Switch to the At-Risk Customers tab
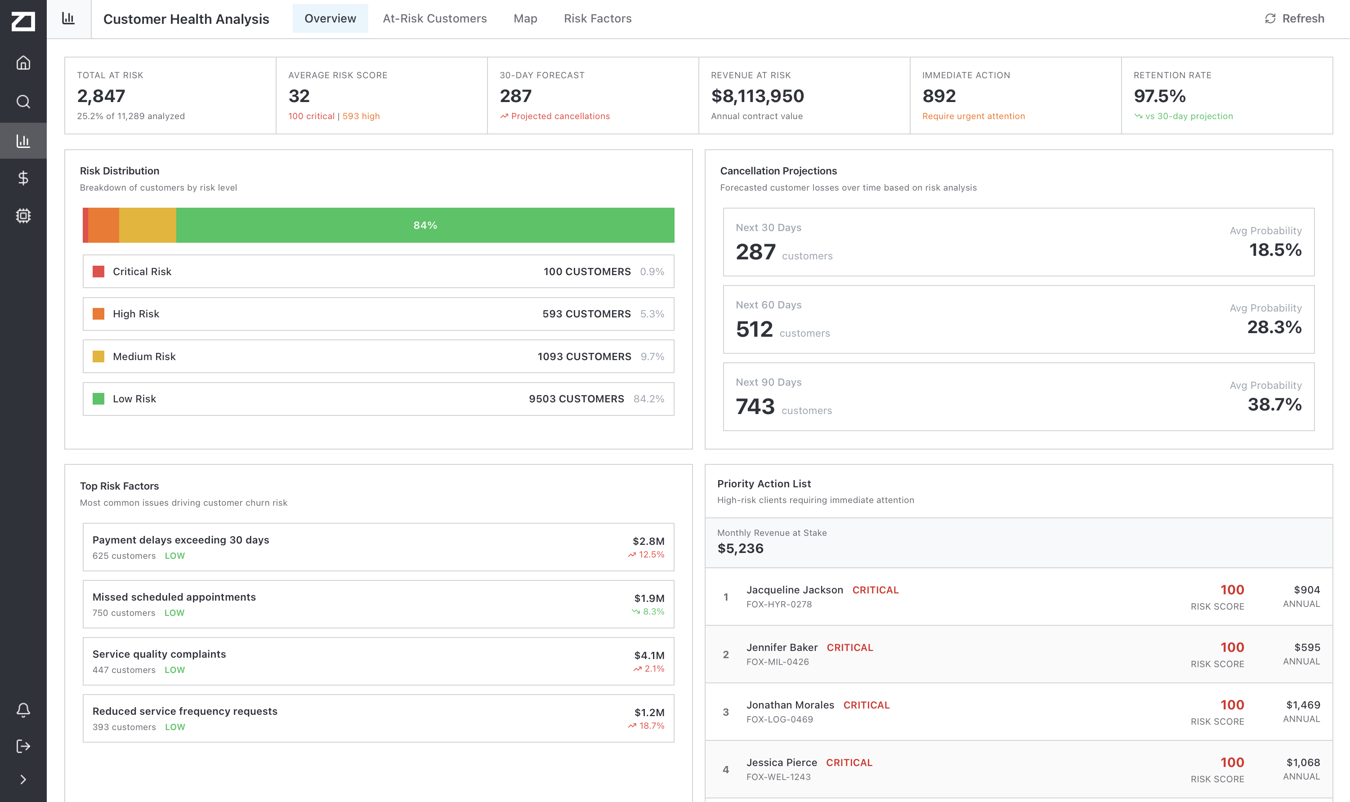Image resolution: width=1350 pixels, height=802 pixels. coord(434,18)
